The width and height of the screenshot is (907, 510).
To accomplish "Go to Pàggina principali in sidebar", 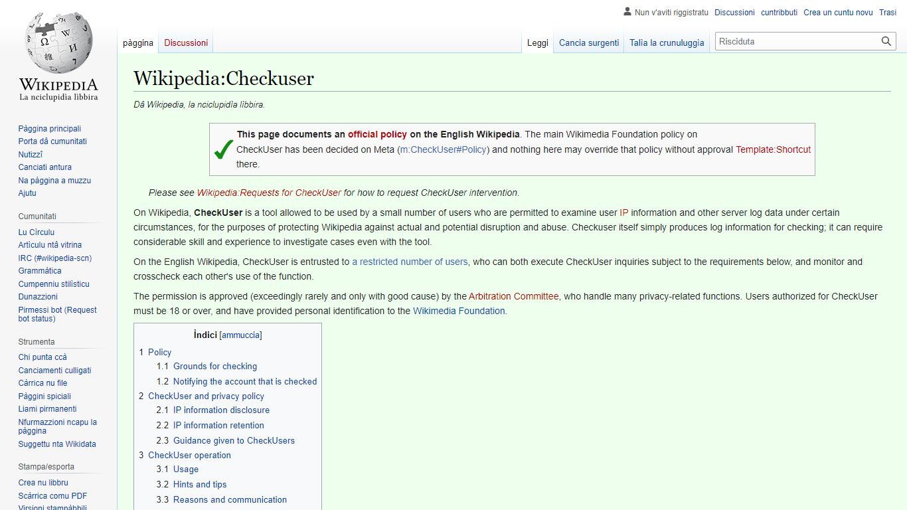I will tap(50, 129).
